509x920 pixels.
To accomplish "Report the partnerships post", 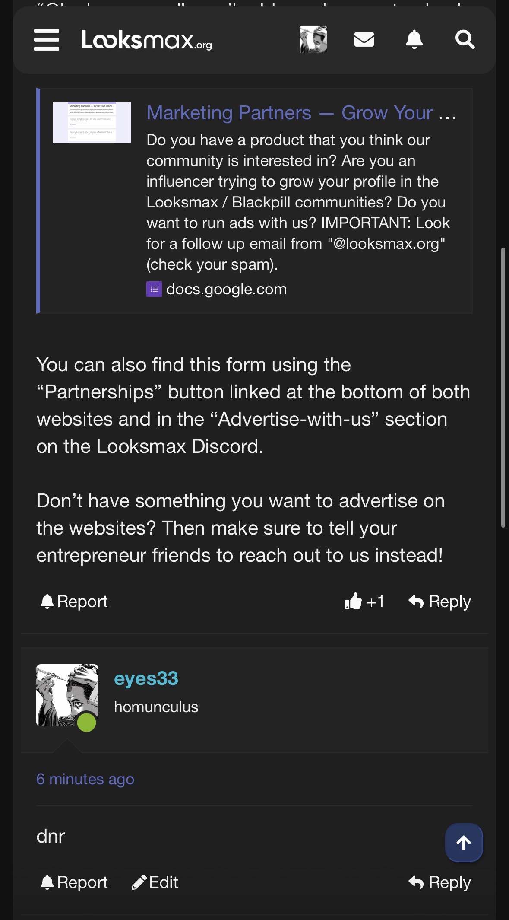I will click(74, 602).
